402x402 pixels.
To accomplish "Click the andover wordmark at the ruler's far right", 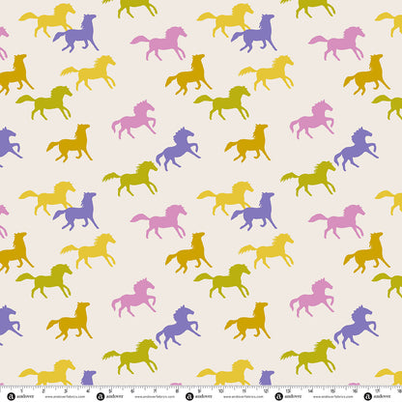I will coord(383,396).
